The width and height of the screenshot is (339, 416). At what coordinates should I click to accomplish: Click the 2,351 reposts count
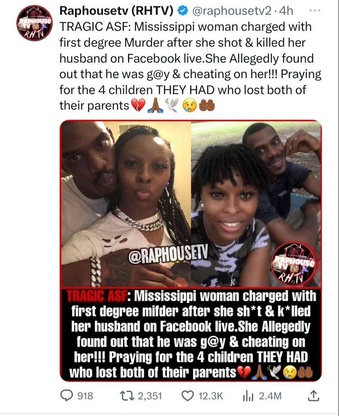(150, 396)
